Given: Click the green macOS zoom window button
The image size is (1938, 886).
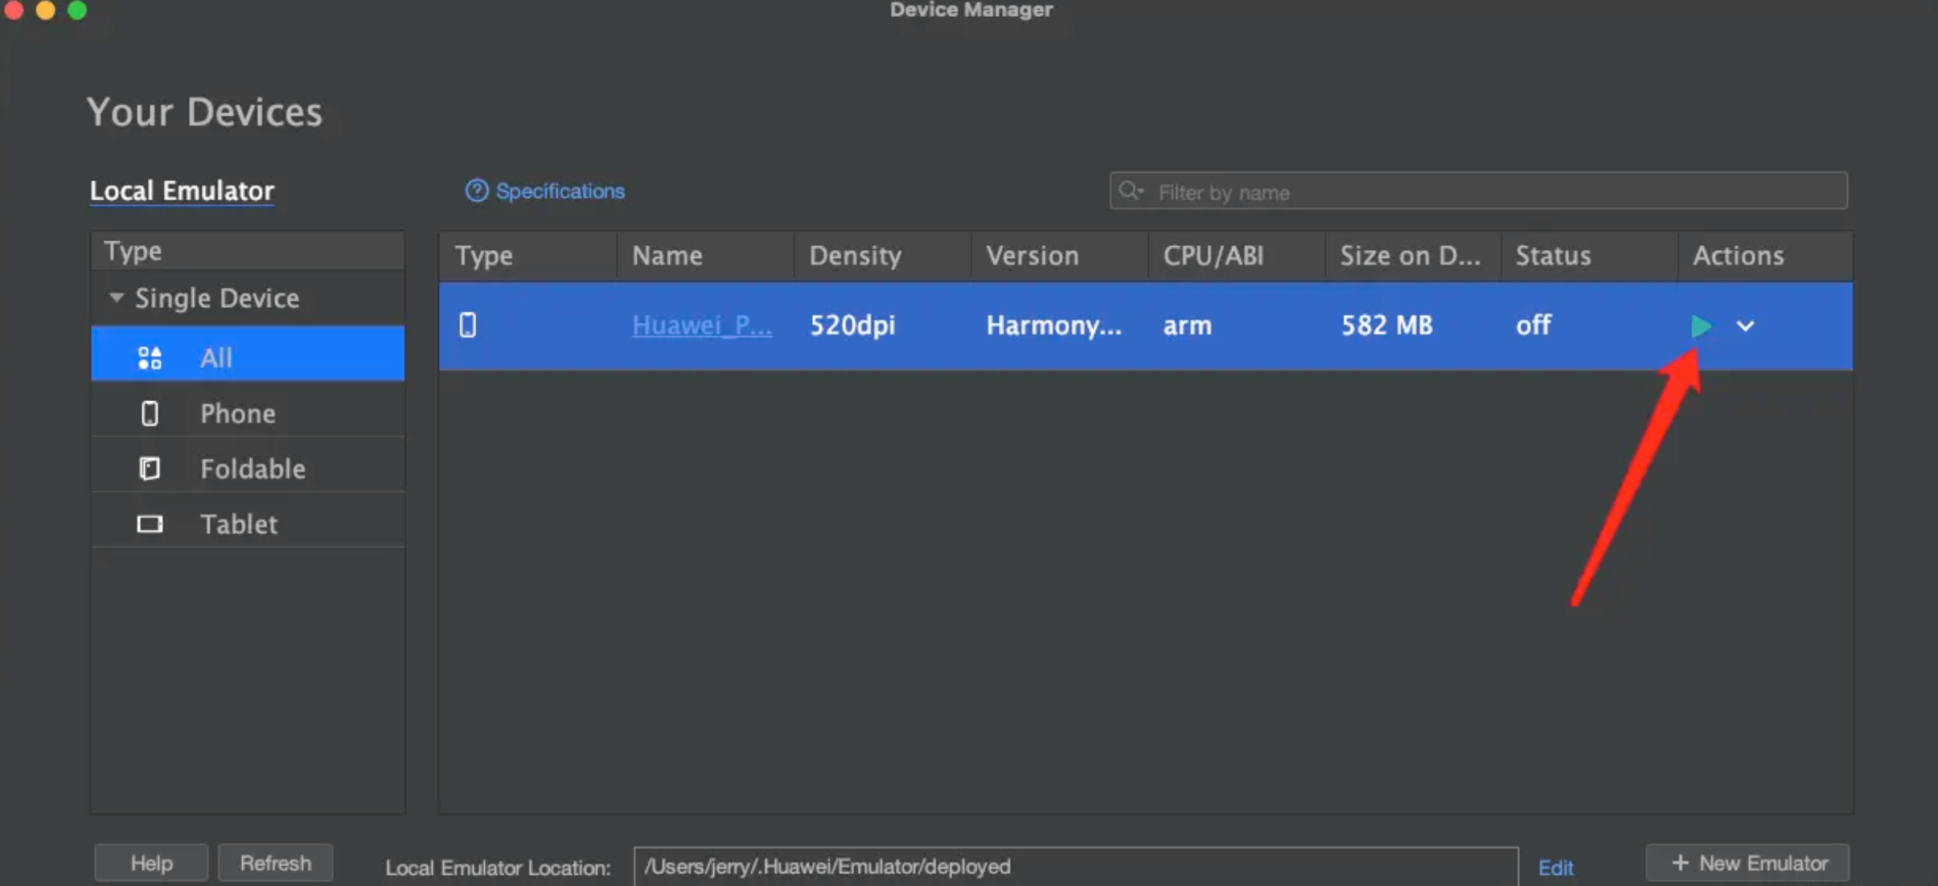Looking at the screenshot, I should pyautogui.click(x=77, y=10).
